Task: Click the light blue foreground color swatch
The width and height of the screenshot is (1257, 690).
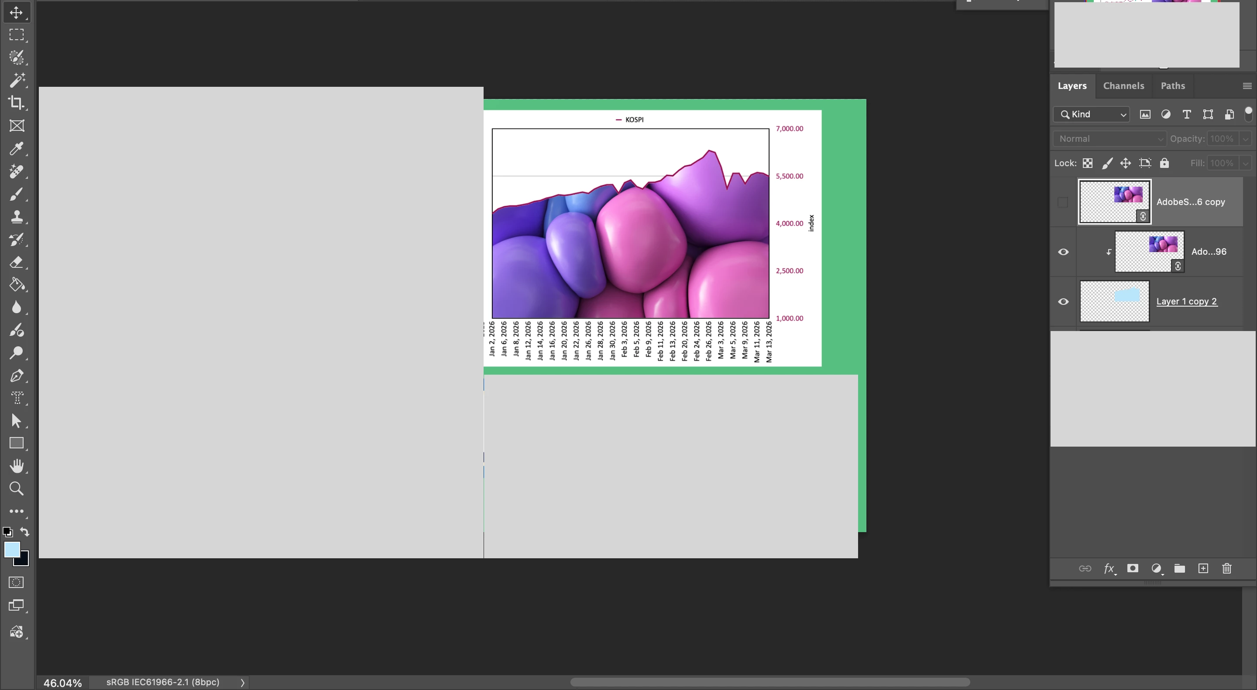Action: [12, 549]
